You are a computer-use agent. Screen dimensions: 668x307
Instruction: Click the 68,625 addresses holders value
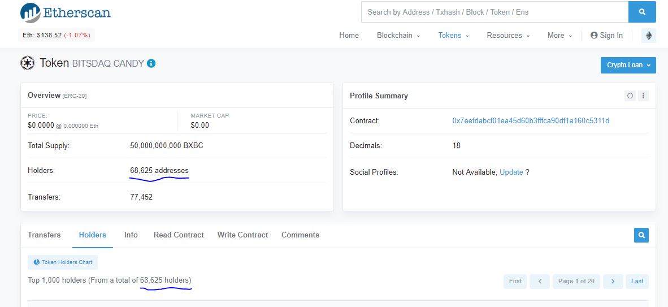159,171
